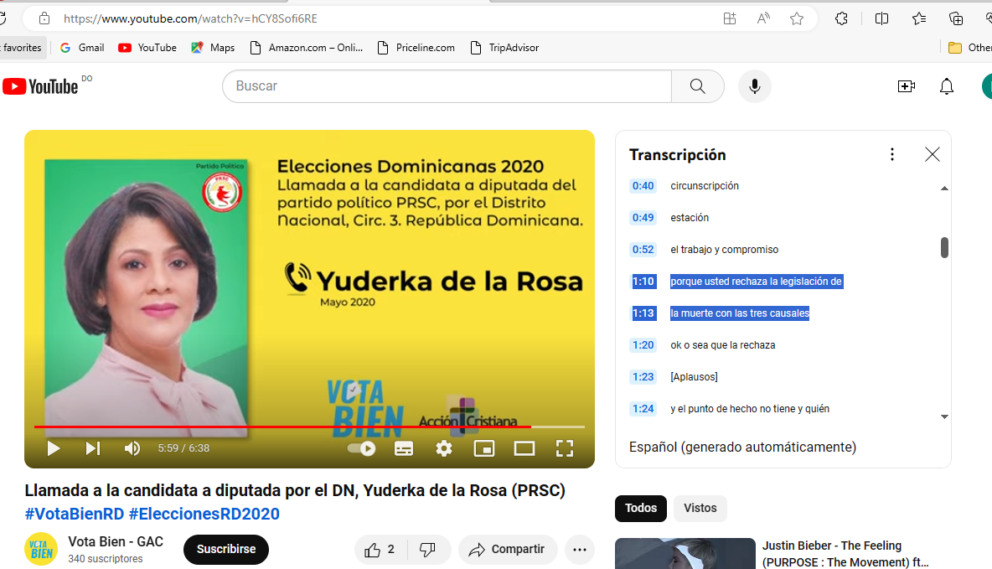Add page to favorites star
The height and width of the screenshot is (569, 992).
tap(797, 18)
